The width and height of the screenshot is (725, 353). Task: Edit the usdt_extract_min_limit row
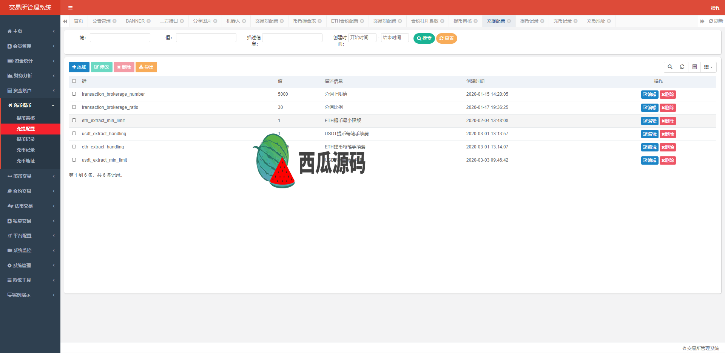coord(649,160)
